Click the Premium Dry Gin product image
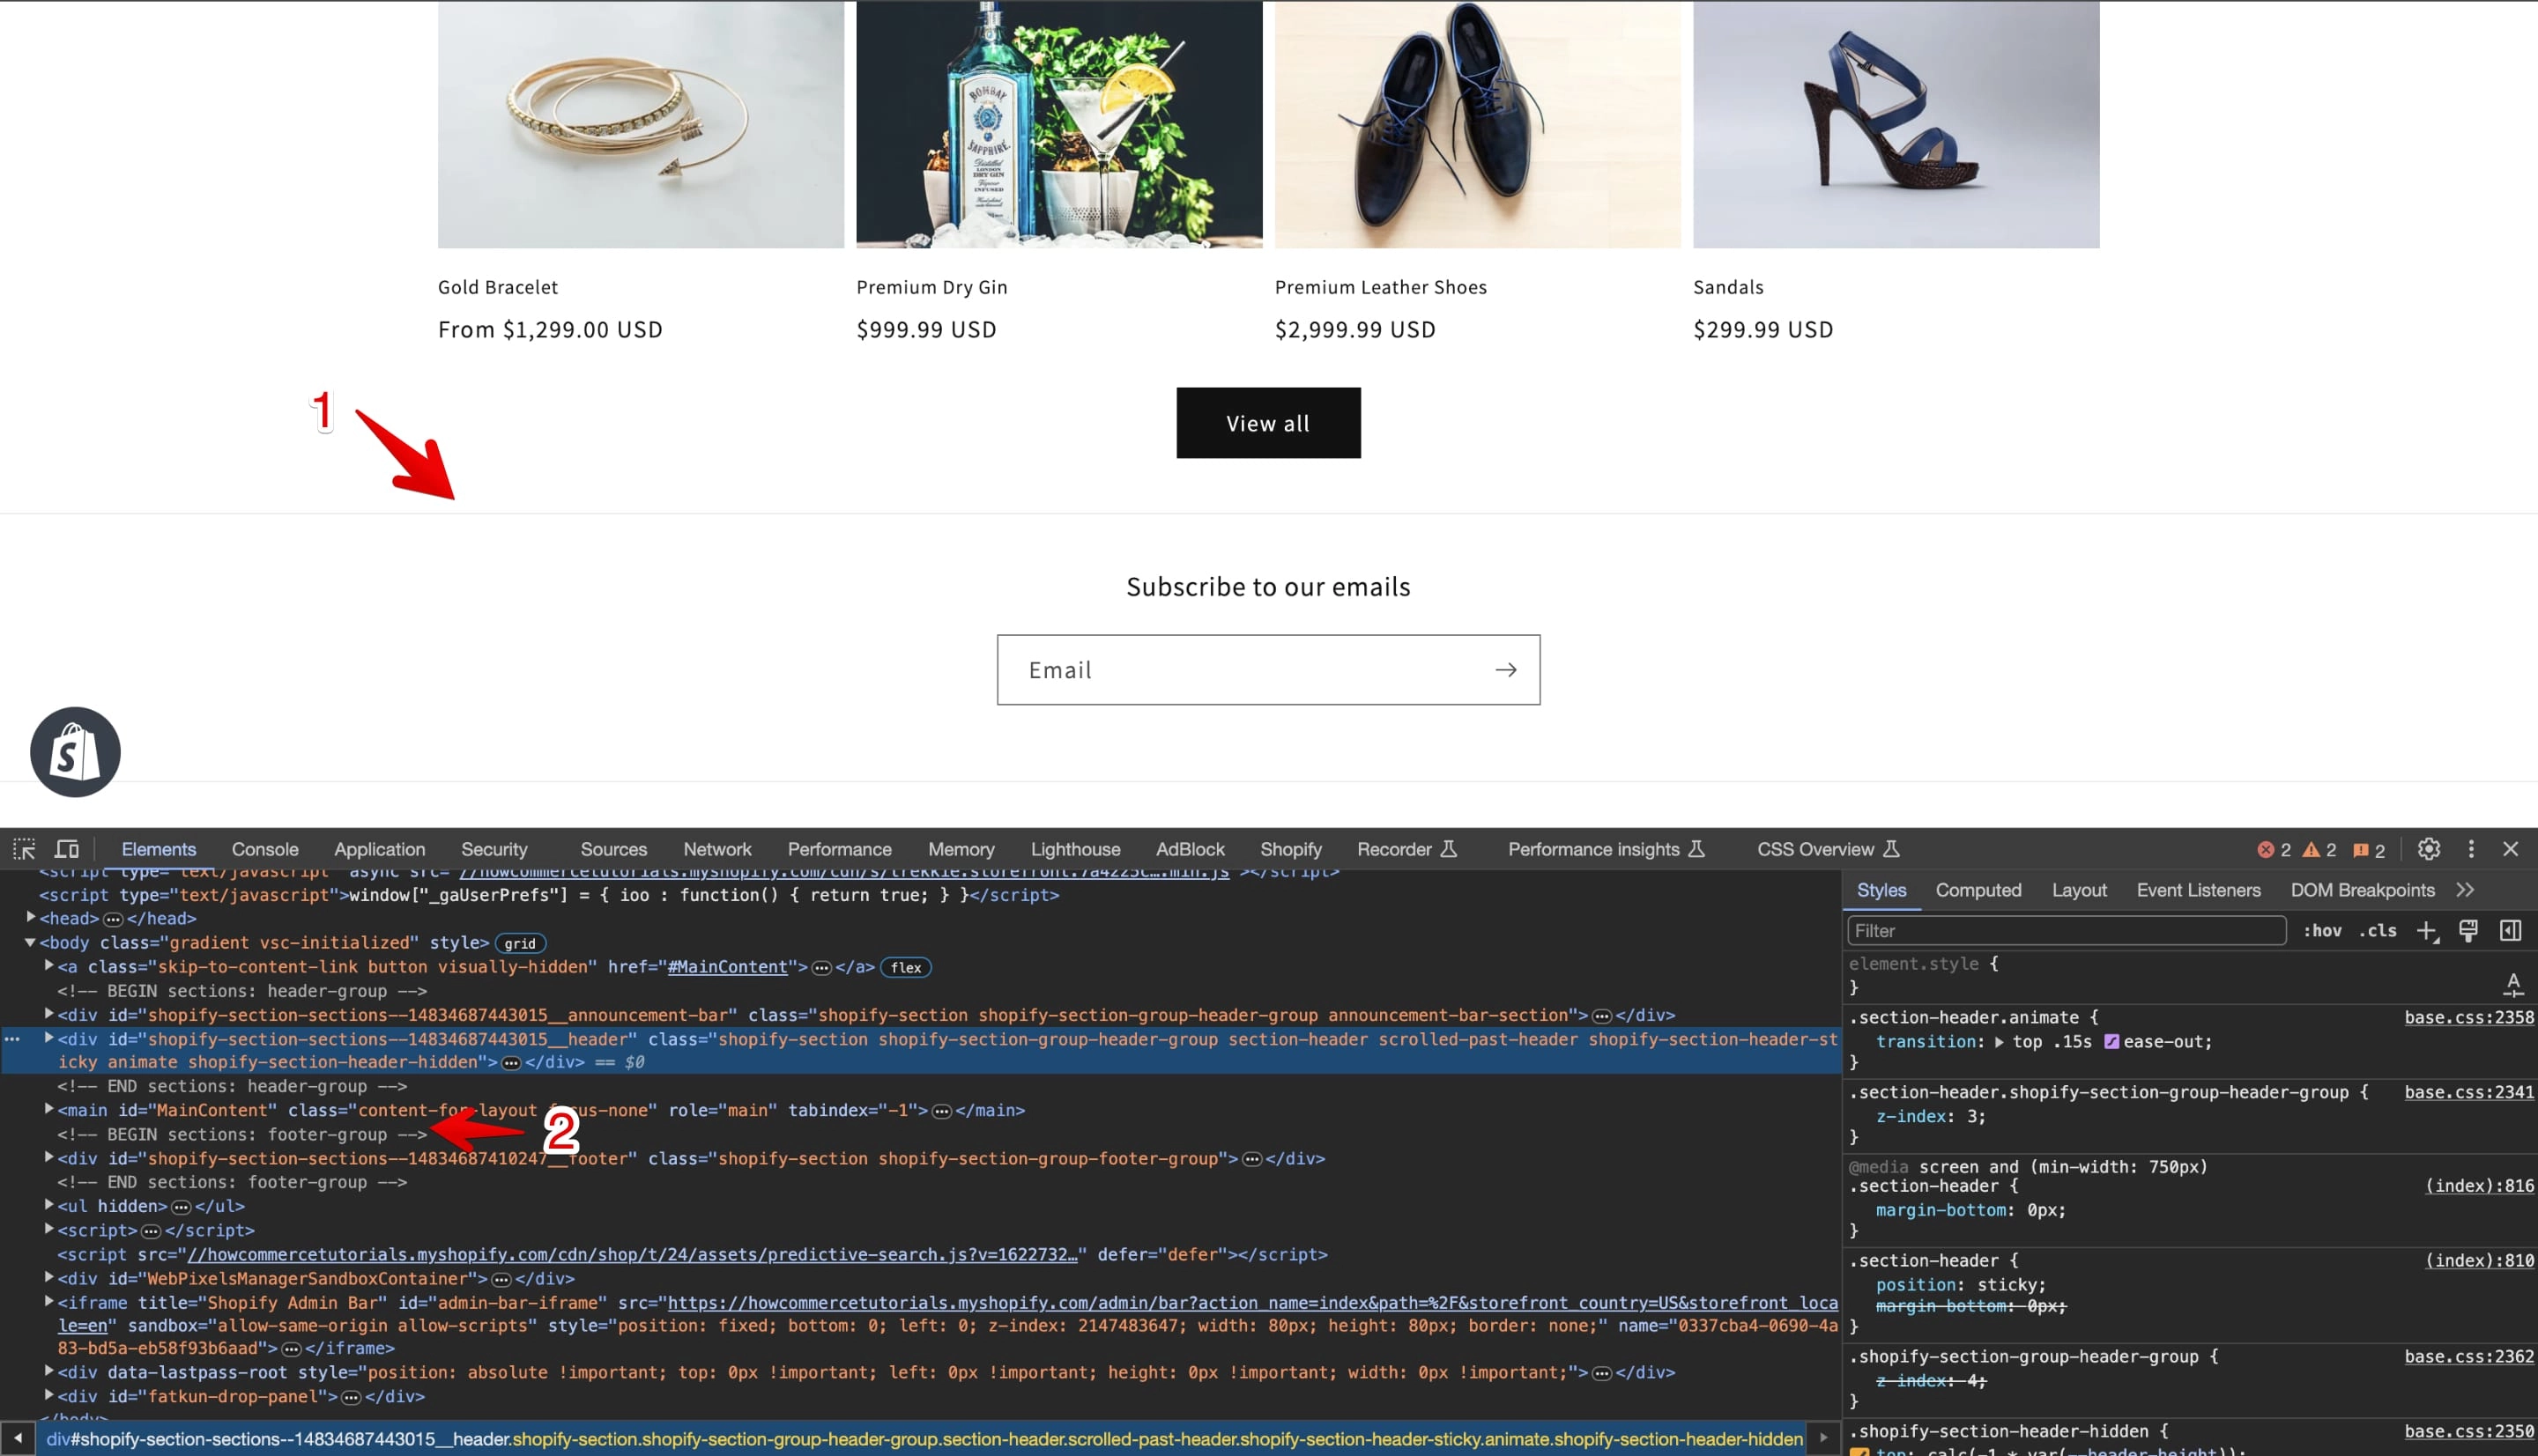Screen dimensions: 2538x1456 (1058, 124)
